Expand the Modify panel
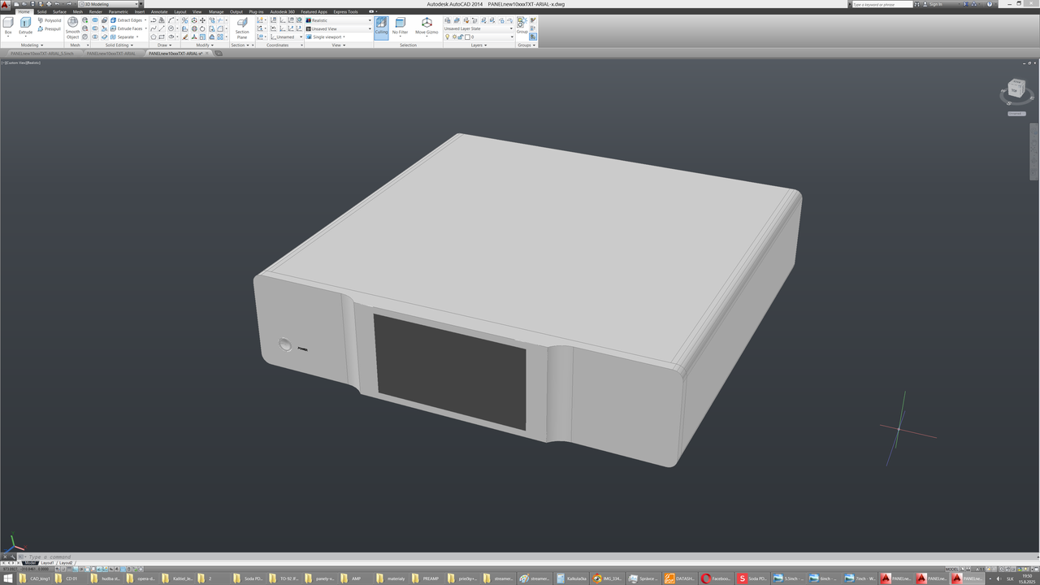The image size is (1040, 585). 205,45
